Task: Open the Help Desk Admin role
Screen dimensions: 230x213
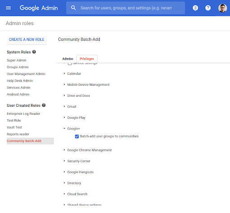Action: pyautogui.click(x=20, y=81)
